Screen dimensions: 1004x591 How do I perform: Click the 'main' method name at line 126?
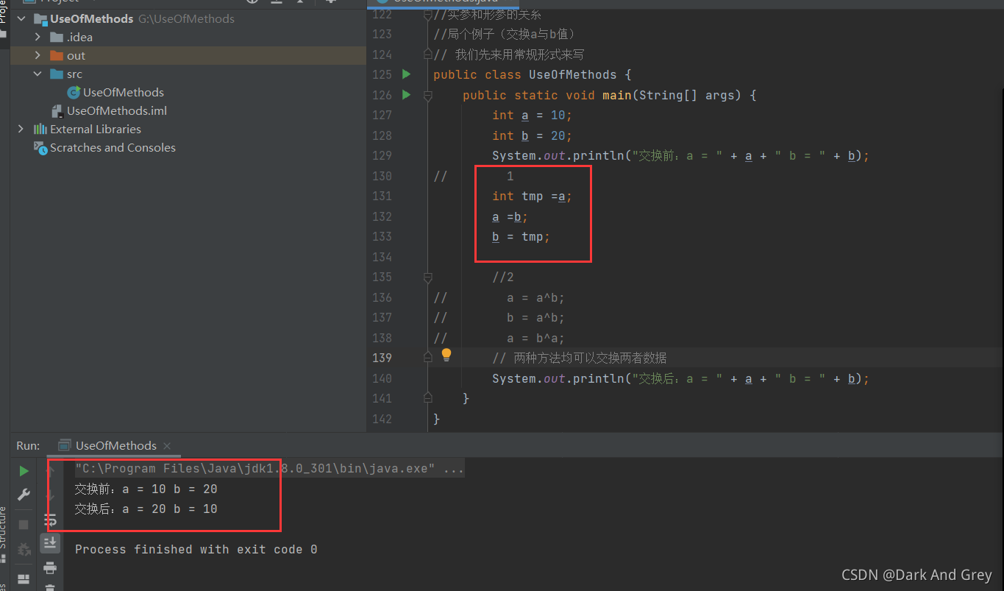pos(616,95)
